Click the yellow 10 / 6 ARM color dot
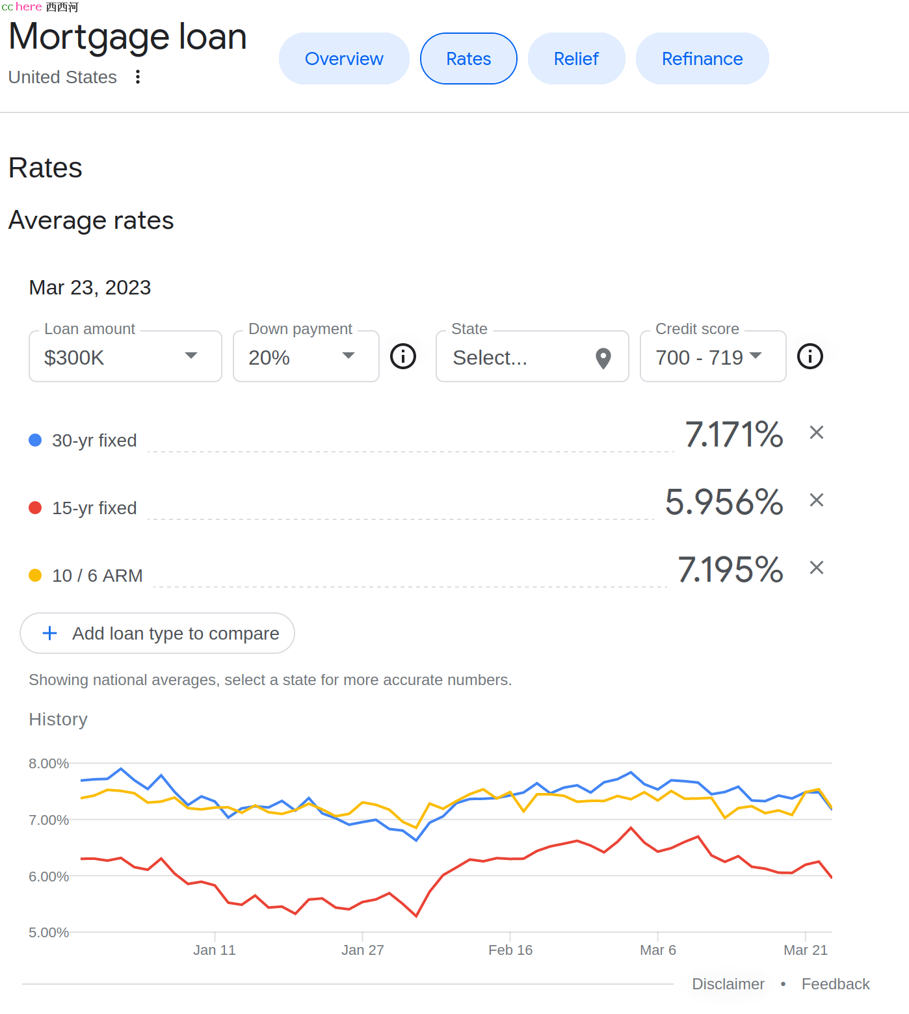This screenshot has height=1014, width=909. [x=36, y=575]
